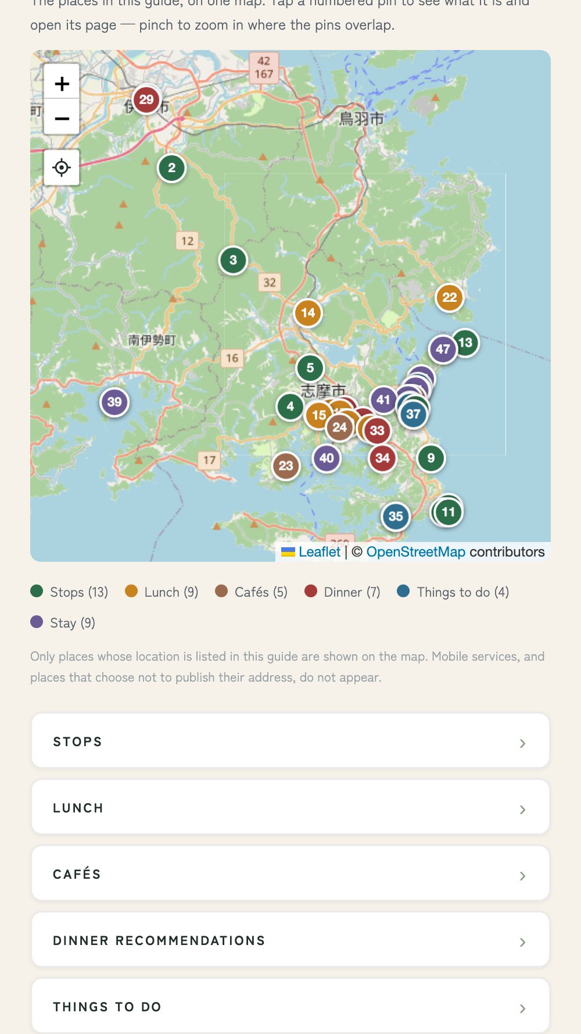Open purple stay pin number 39
Viewport: 581px width, 1034px height.
pyautogui.click(x=114, y=402)
